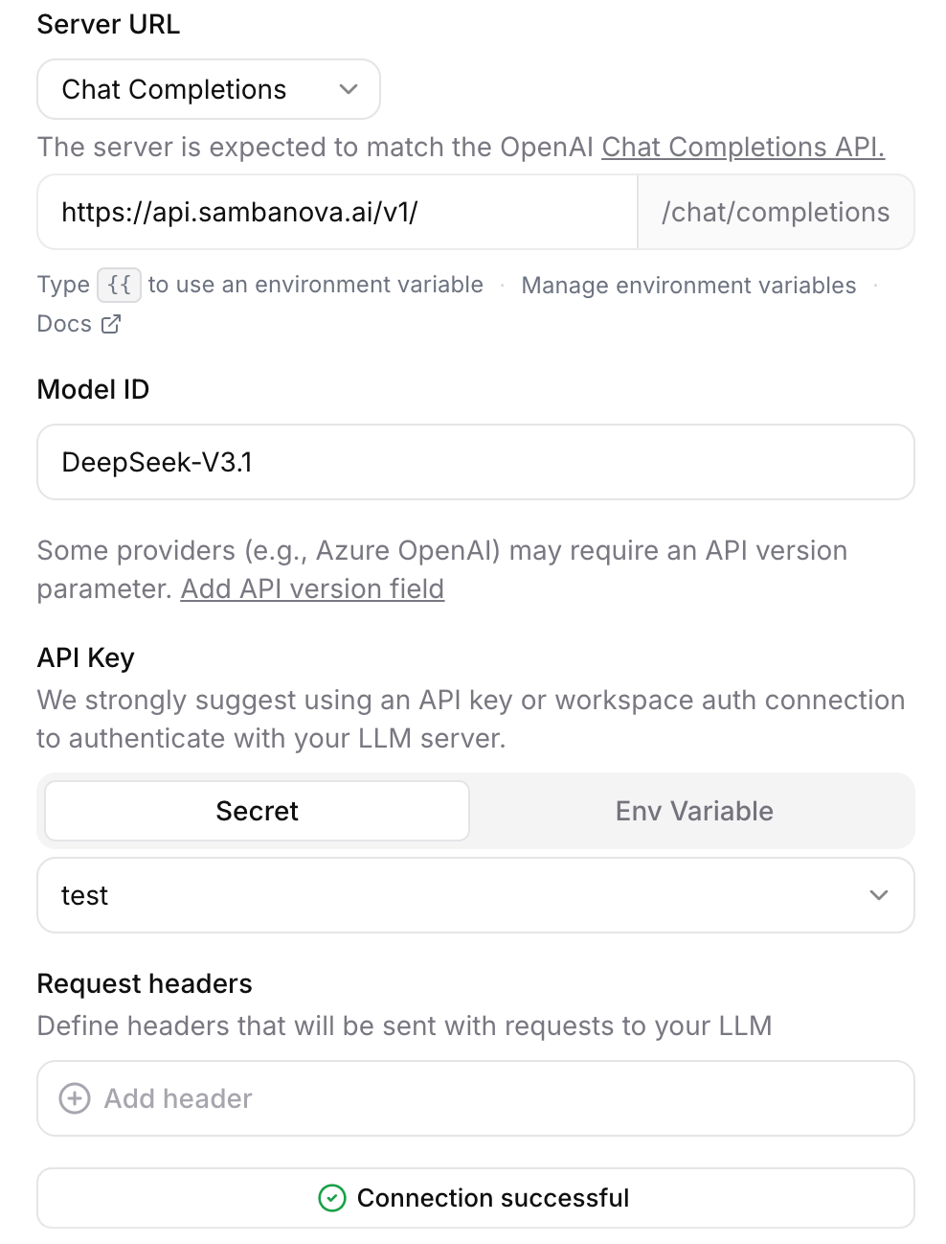Open the Chat Completions server type dropdown

point(209,89)
